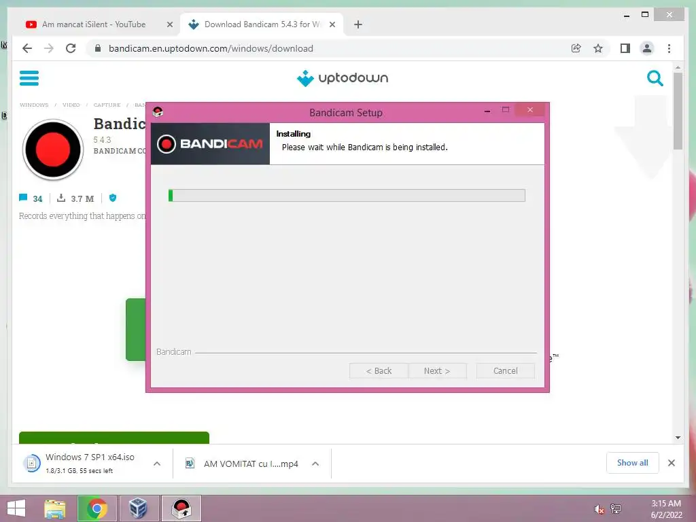Viewport: 696px width, 522px height.
Task: Click the blue security shield icon
Action: tap(113, 198)
